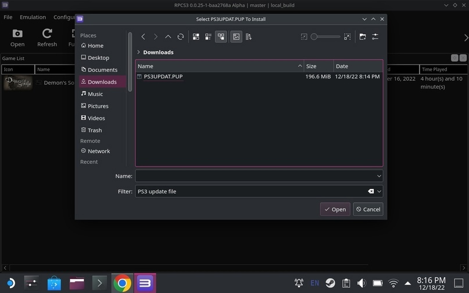Close the Game List panel
The height and width of the screenshot is (293, 469).
coord(463,58)
